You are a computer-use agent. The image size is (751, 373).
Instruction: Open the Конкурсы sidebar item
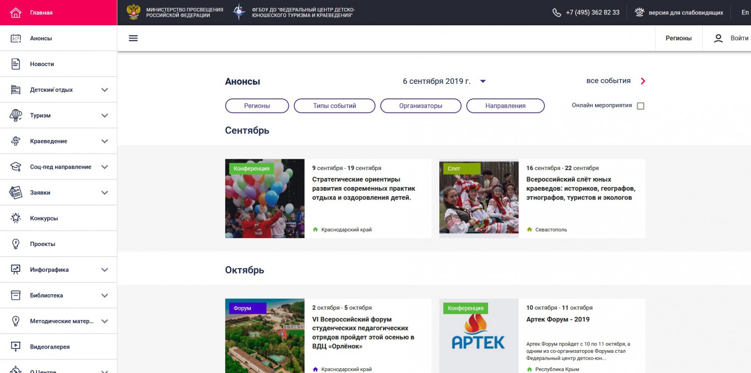(x=58, y=218)
